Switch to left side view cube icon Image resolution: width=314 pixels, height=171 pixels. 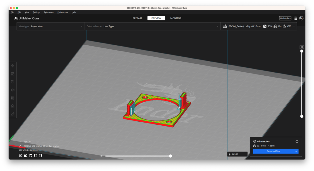[x=36, y=156]
